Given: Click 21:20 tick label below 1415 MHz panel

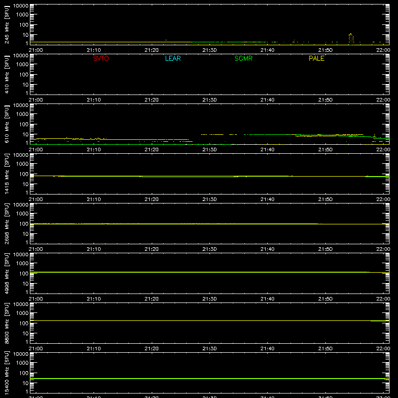Looking at the screenshot, I should 152,199.
